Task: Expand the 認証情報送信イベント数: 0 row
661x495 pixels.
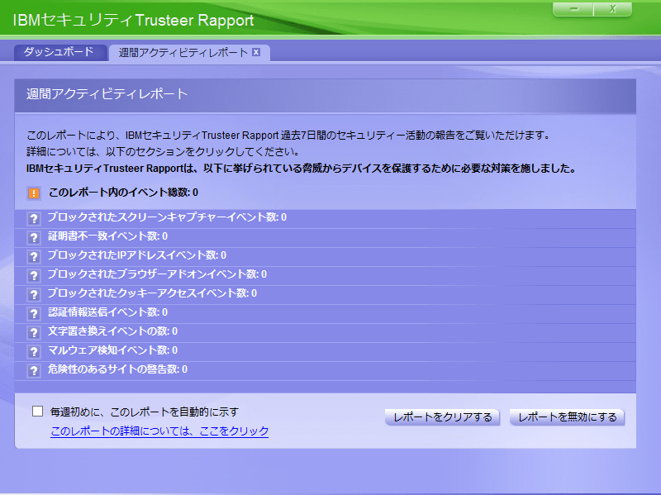Action: pyautogui.click(x=325, y=314)
